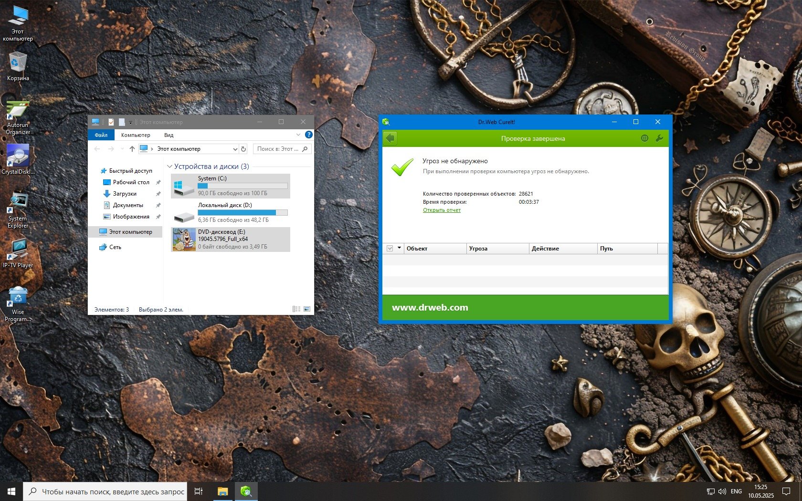
Task: Open Dr.Web language globe icon
Action: click(644, 138)
